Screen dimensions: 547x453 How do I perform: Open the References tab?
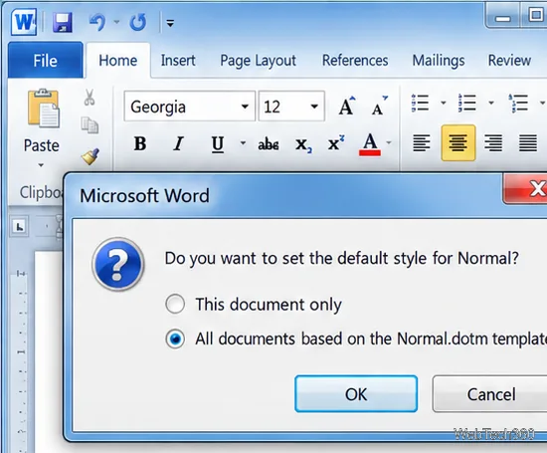[x=355, y=61]
